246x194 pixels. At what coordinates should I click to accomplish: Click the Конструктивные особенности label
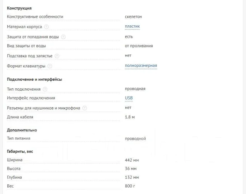35,17
